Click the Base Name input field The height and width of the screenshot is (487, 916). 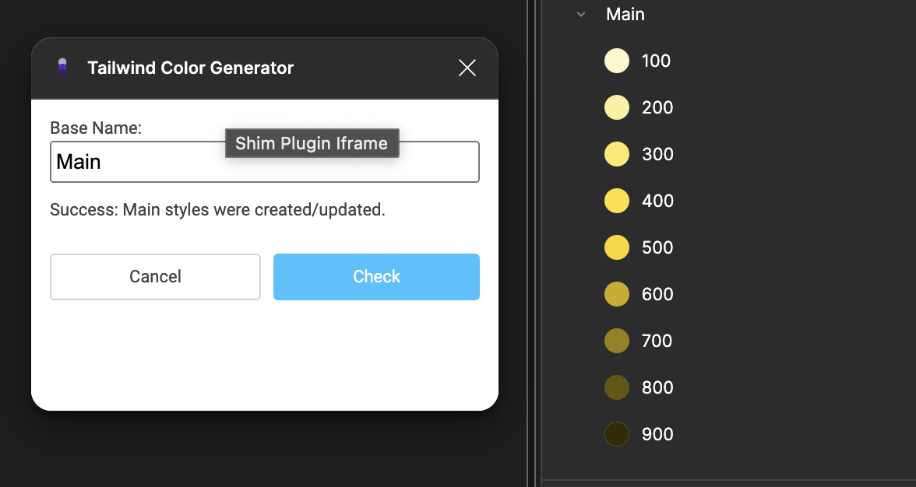pyautogui.click(x=265, y=162)
